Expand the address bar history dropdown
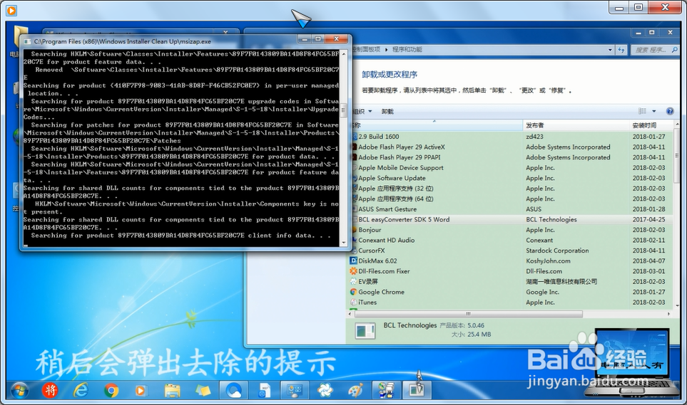 (x=610, y=50)
